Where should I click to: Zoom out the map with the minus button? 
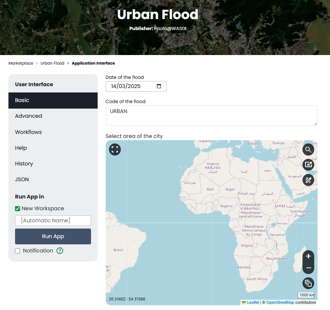pyautogui.click(x=308, y=268)
